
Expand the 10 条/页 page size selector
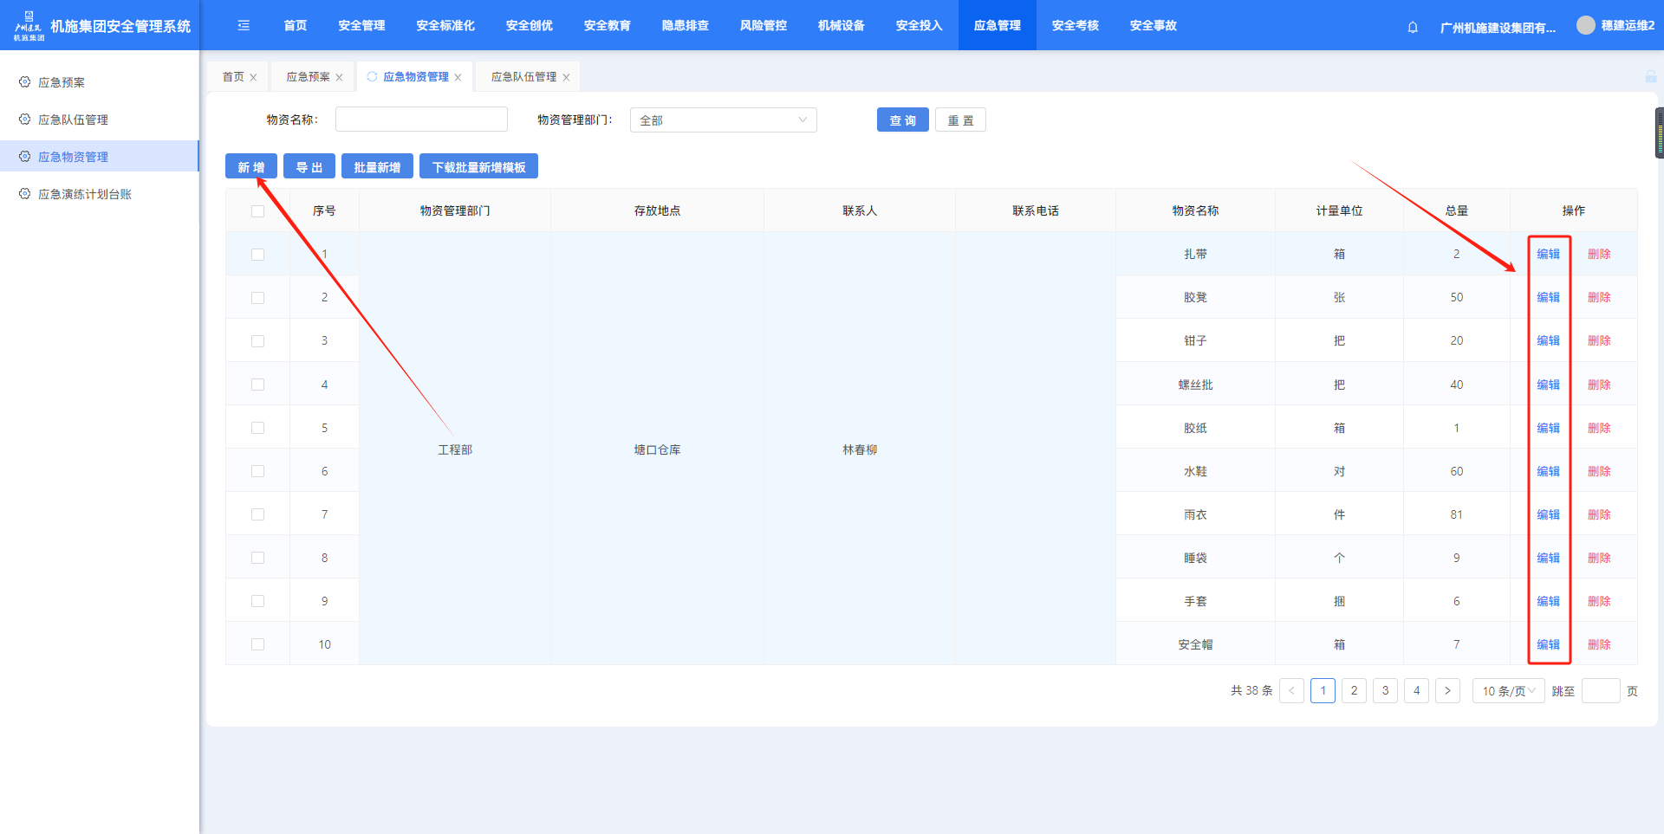(x=1508, y=690)
